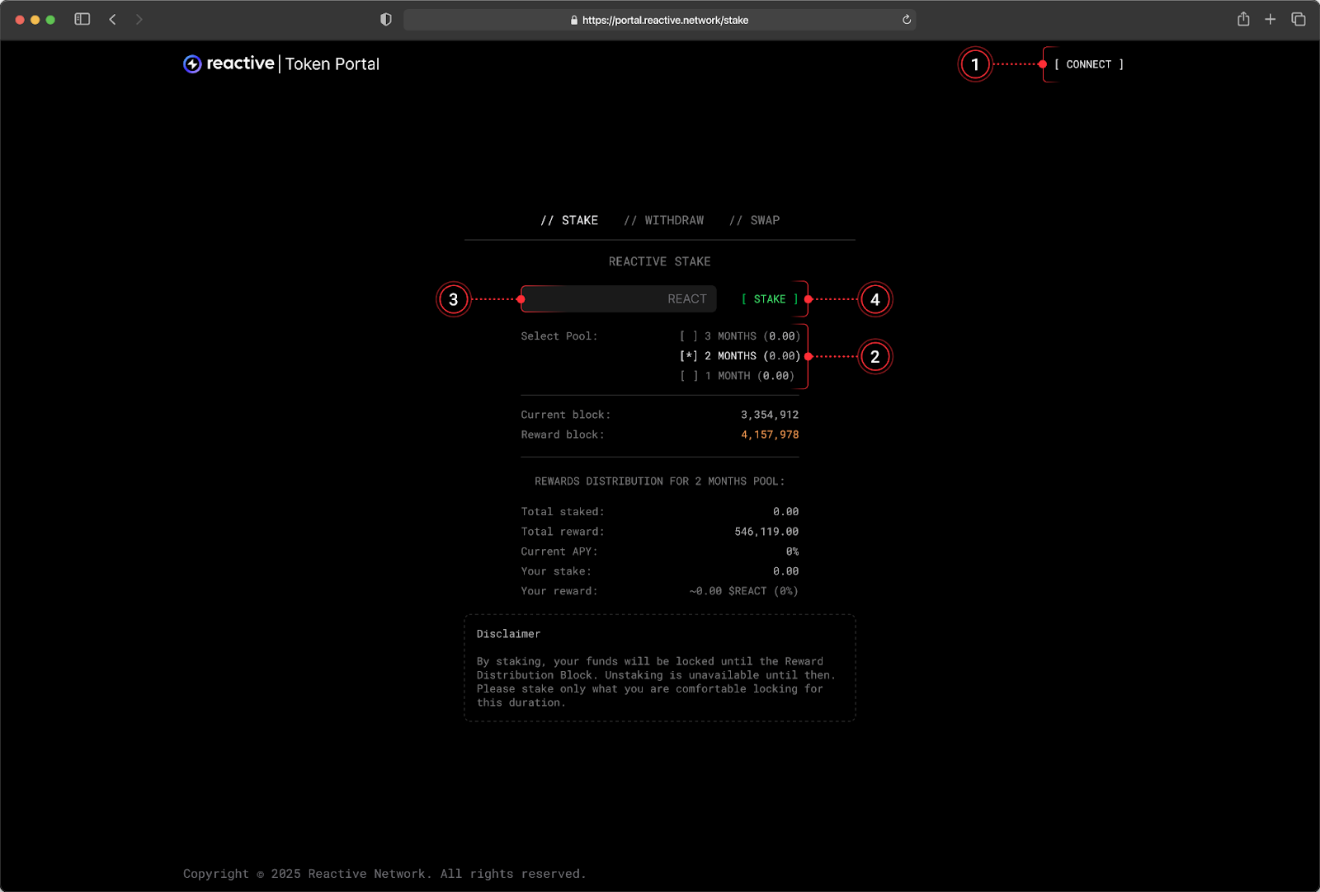Select the 1 MONTH pool option
This screenshot has width=1320, height=892.
coord(737,376)
